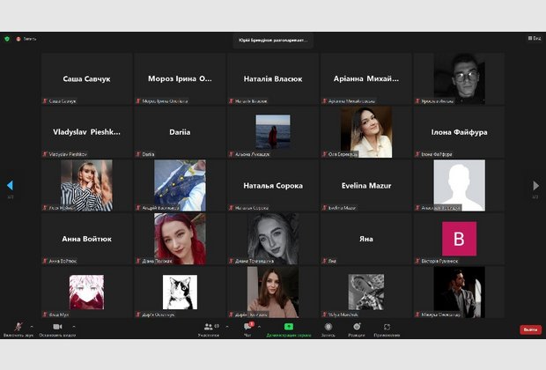The width and height of the screenshot is (546, 370).
Task: Open the Participants panel
Action: [x=209, y=327]
